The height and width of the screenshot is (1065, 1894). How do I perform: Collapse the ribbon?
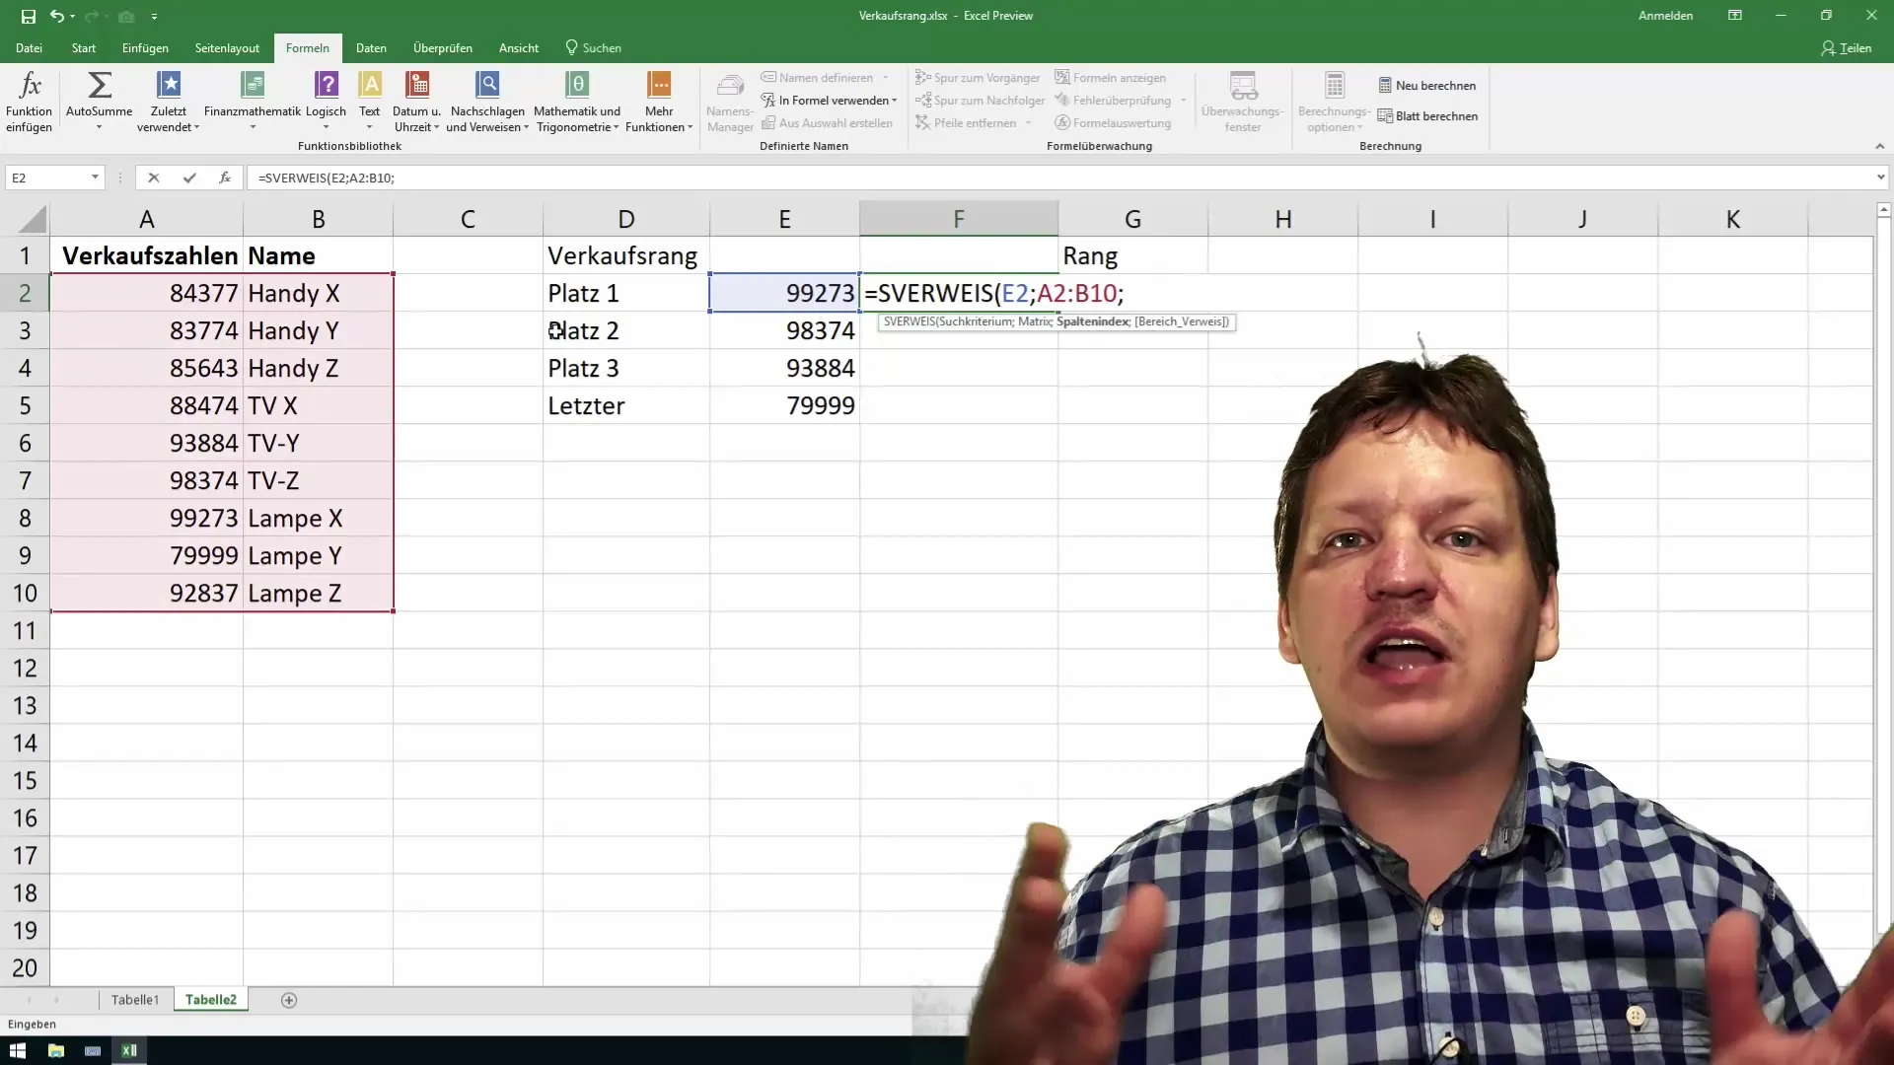[x=1879, y=146]
